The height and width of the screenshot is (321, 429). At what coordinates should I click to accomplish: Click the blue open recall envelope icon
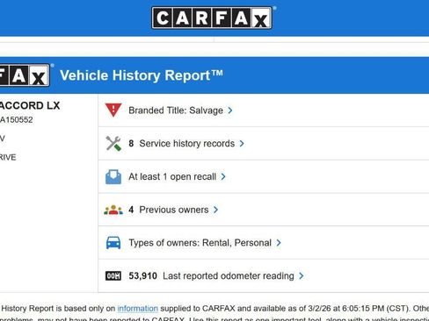113,176
